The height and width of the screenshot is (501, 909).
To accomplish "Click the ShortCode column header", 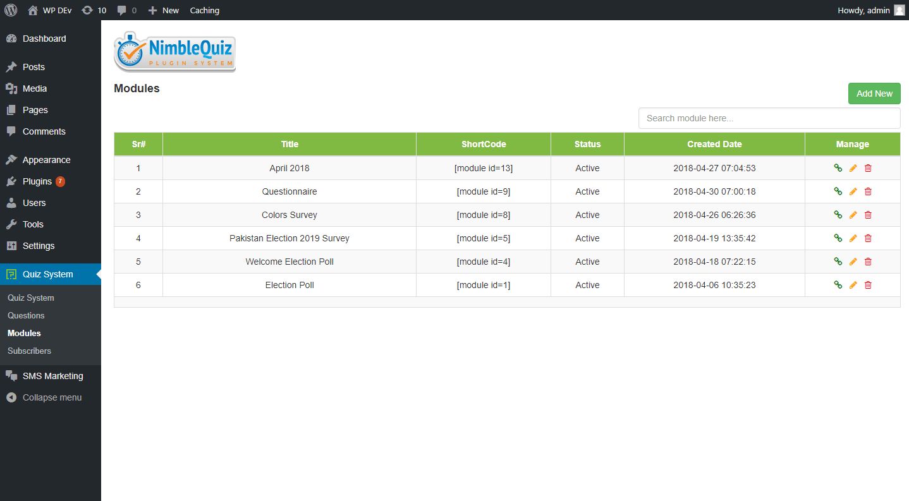I will [x=484, y=144].
